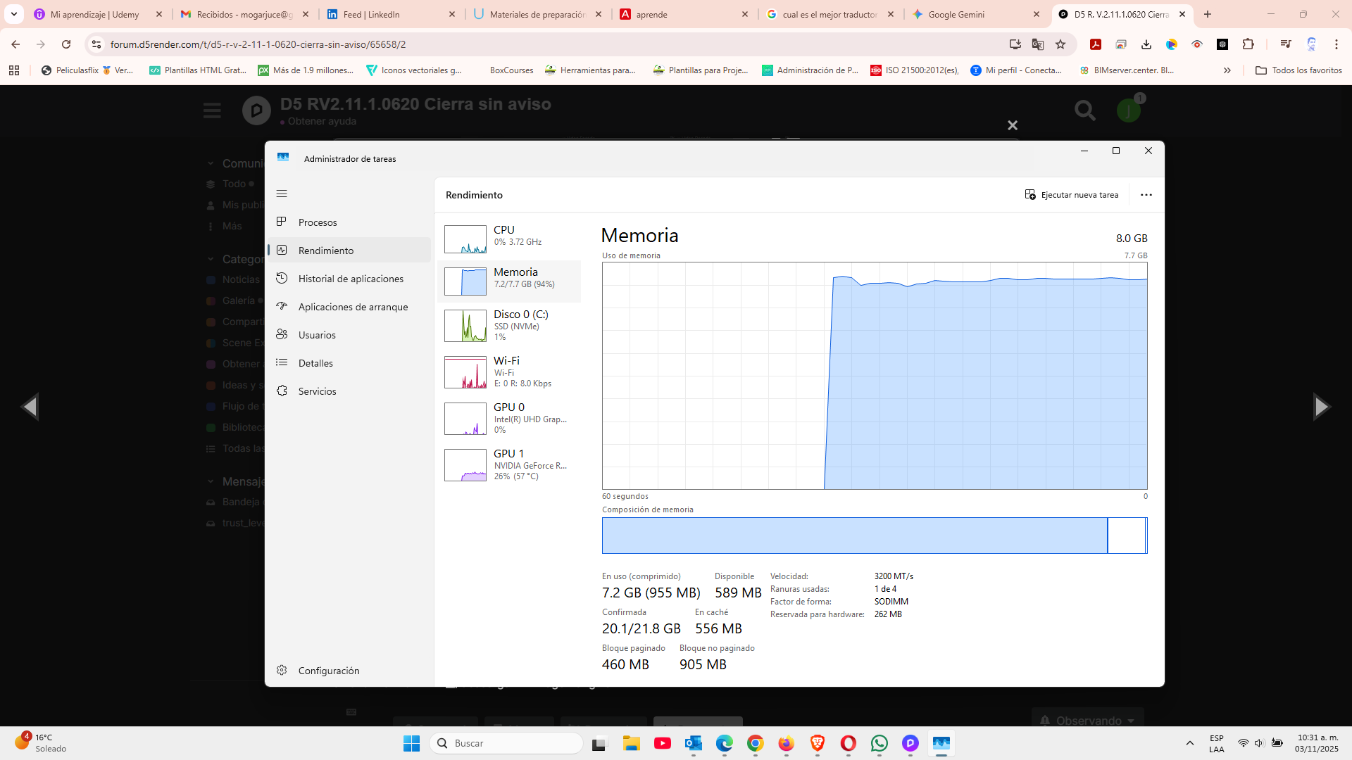Click the Procesos sidebar icon
1352x760 pixels.
tap(282, 222)
